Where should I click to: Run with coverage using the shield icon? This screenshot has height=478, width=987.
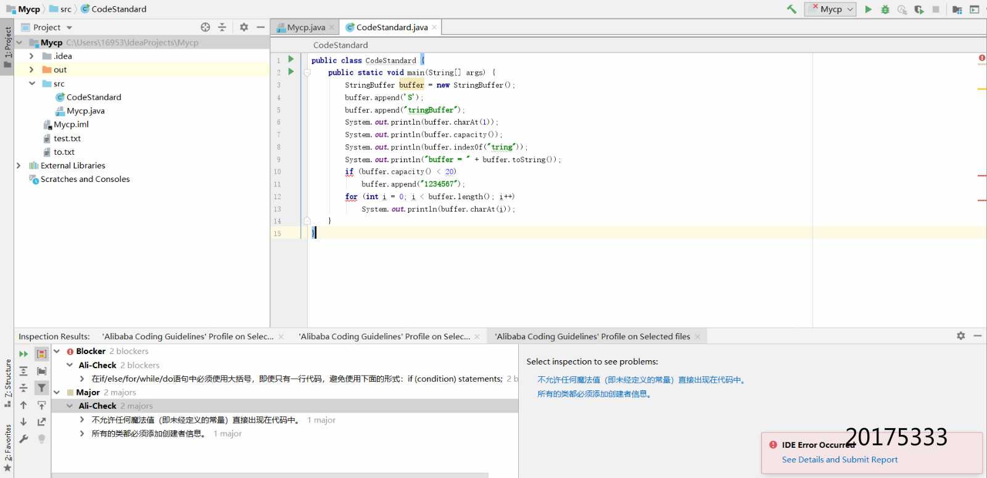pyautogui.click(x=919, y=9)
